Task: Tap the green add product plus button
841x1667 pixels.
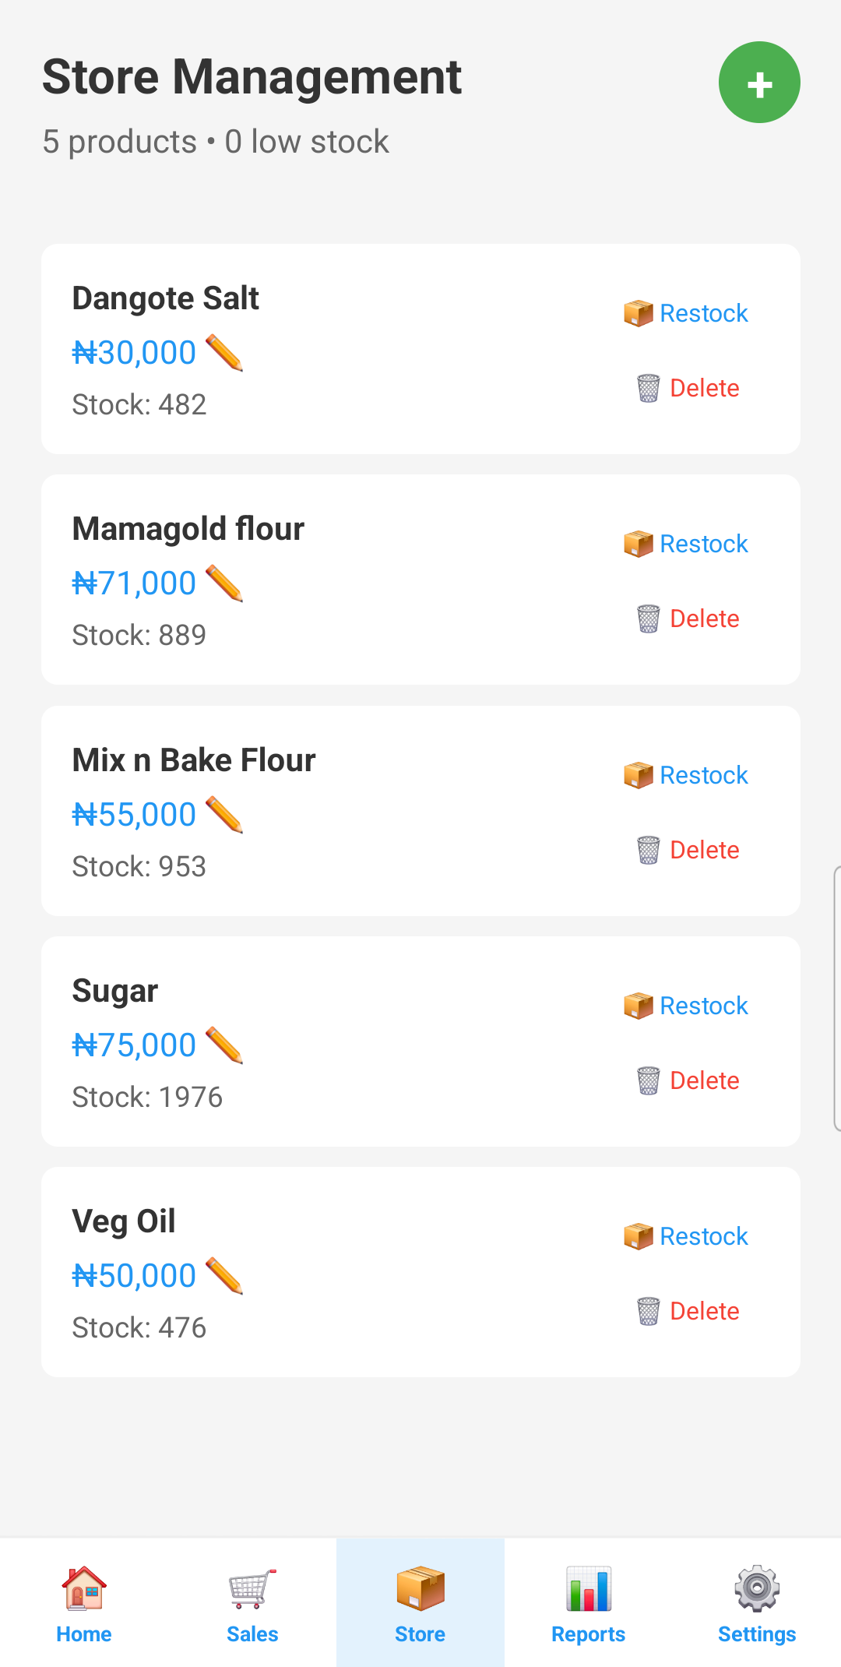Action: pyautogui.click(x=759, y=83)
